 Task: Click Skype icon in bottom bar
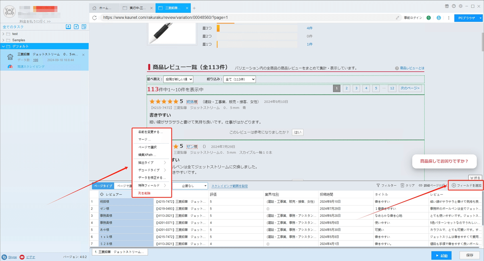click(x=4, y=257)
